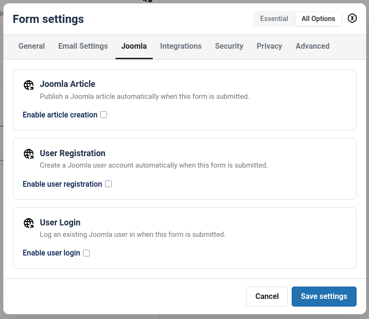The image size is (369, 319).
Task: Click the Joomla Article section heading
Action: coord(68,84)
